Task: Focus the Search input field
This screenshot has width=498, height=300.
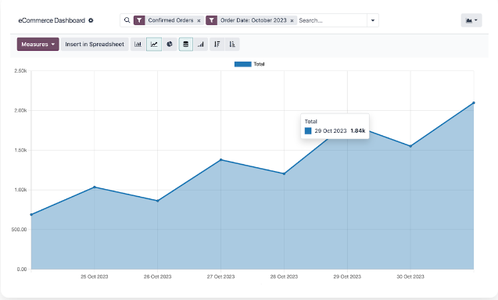Action: 332,20
